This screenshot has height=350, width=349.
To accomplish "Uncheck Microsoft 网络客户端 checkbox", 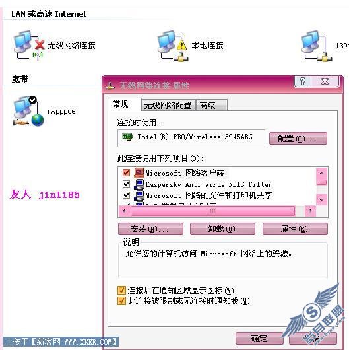I will click(126, 172).
